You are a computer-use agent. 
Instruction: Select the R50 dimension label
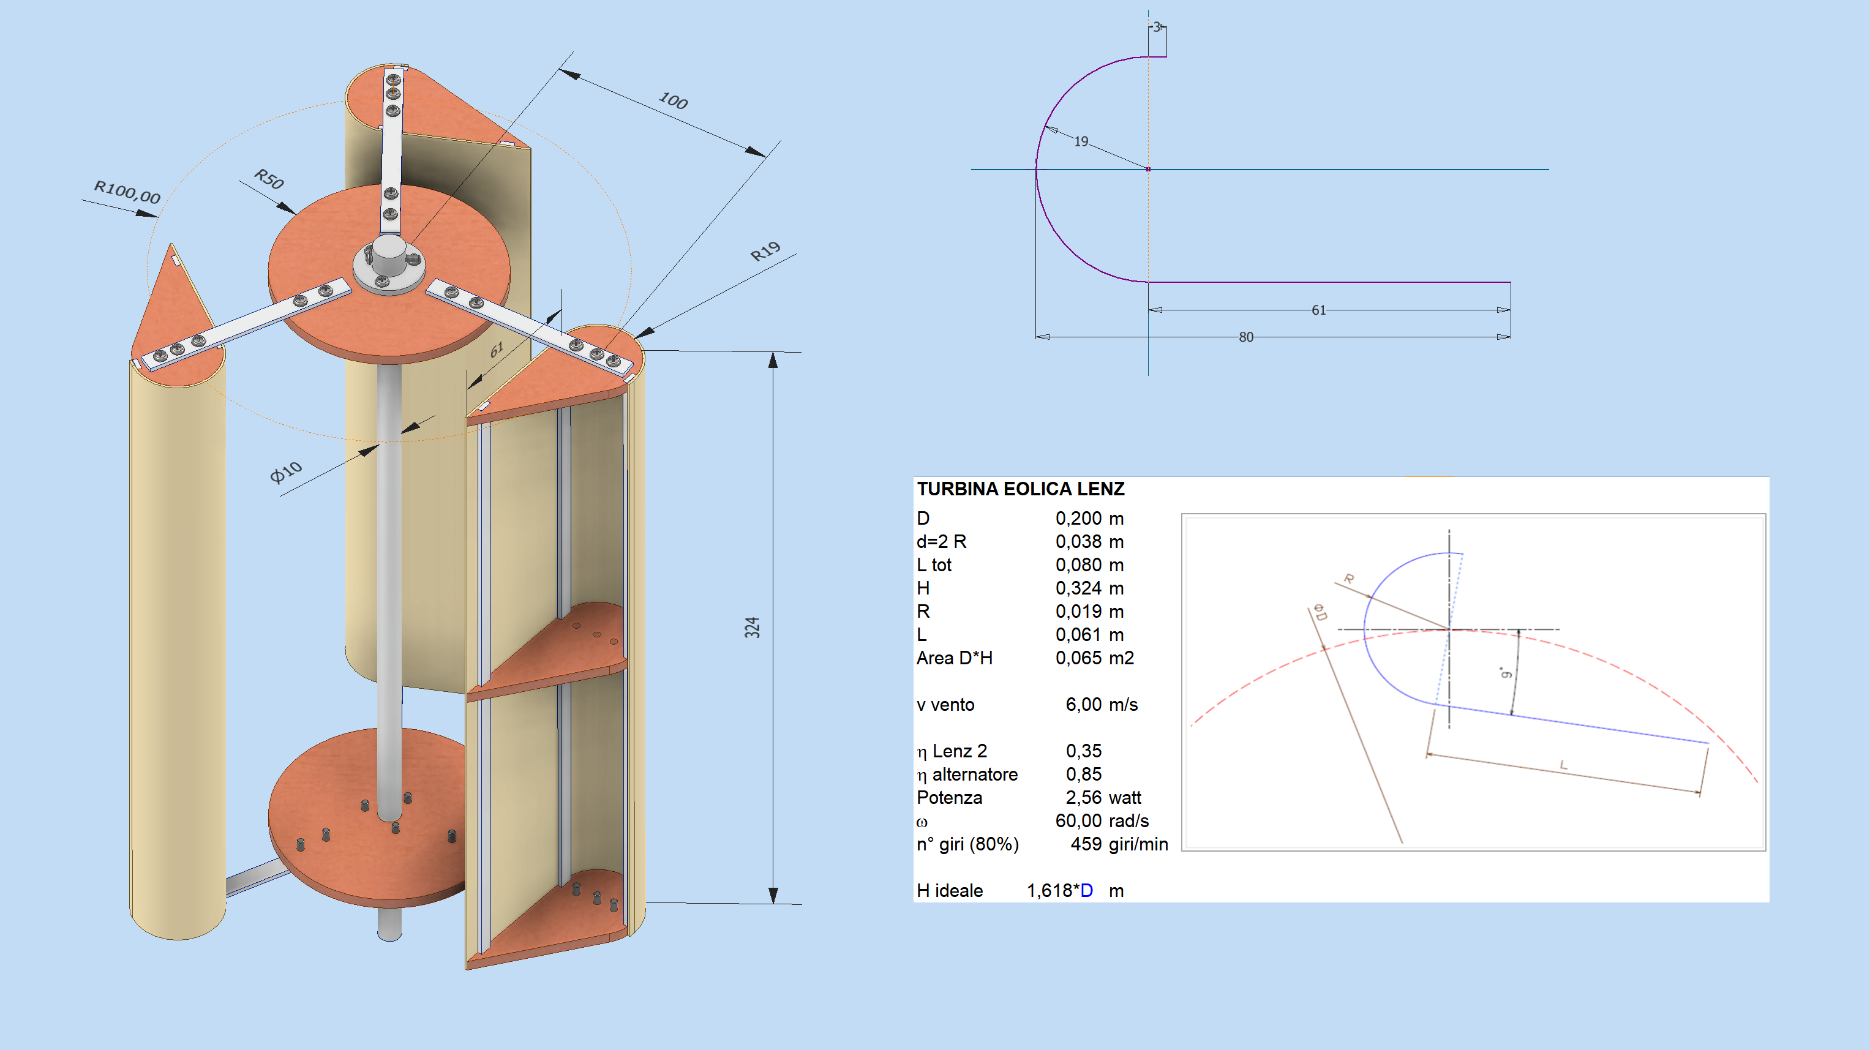pyautogui.click(x=269, y=179)
